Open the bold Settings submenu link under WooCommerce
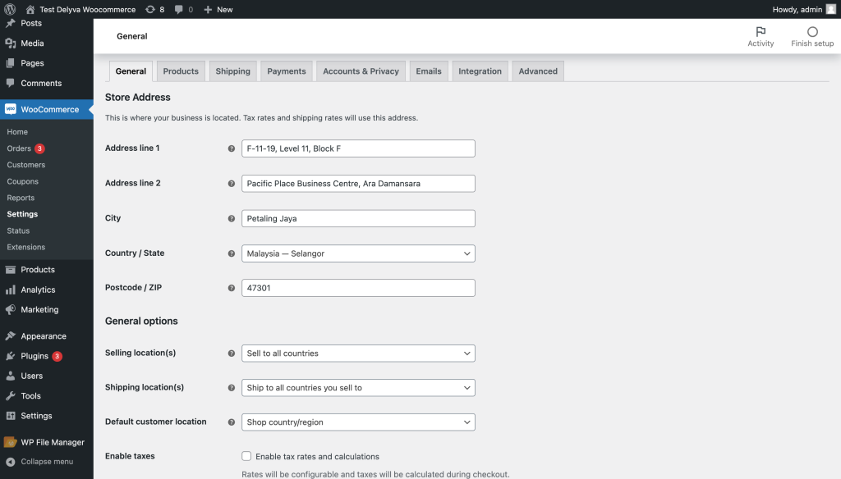 click(x=22, y=214)
